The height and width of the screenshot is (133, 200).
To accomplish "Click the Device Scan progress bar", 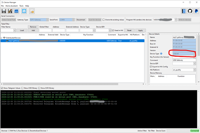I will click(178, 131).
